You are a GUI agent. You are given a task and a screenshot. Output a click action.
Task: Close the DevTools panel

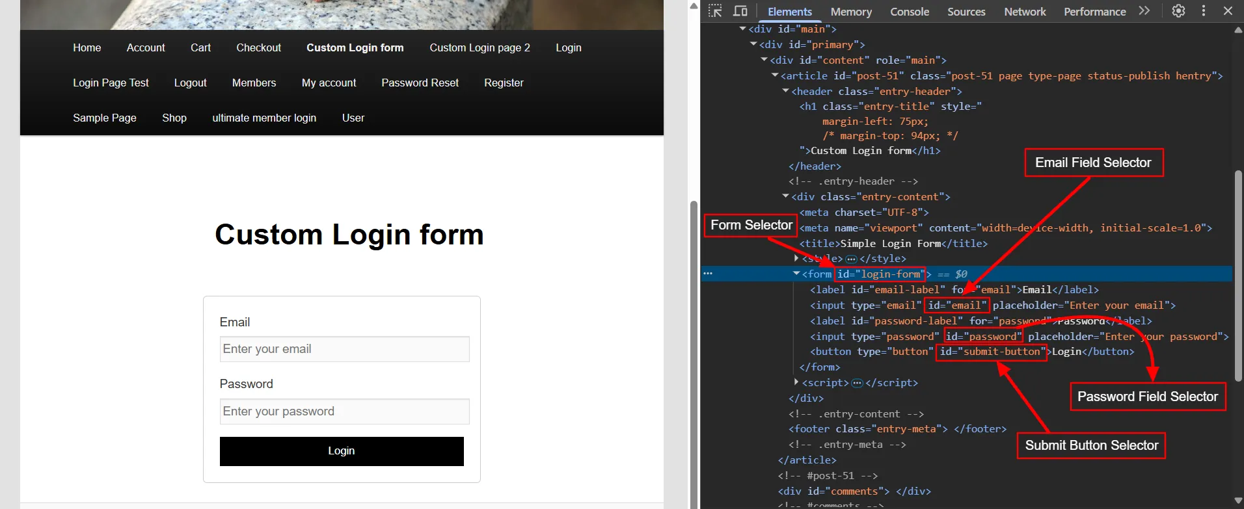pyautogui.click(x=1228, y=11)
